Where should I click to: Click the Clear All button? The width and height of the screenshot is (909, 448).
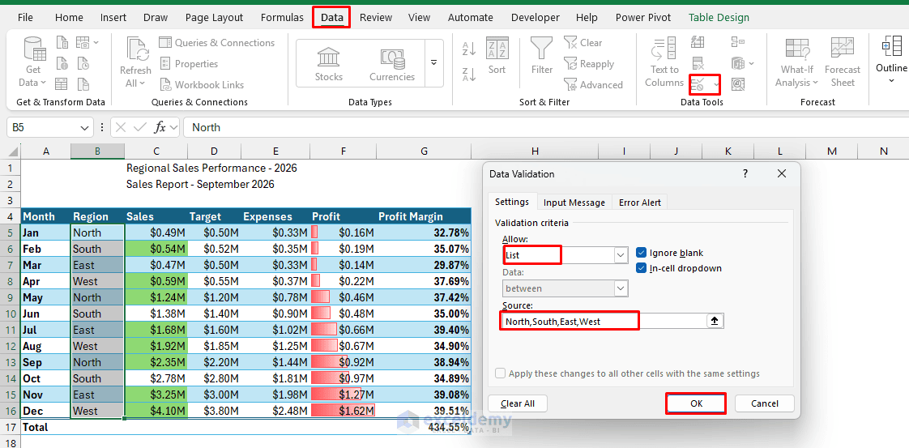pos(518,403)
